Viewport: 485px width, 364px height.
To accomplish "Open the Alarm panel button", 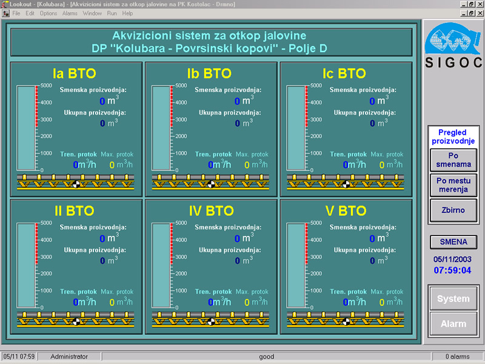I will click(453, 324).
